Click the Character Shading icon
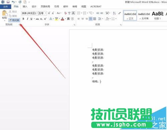 pos(68,19)
